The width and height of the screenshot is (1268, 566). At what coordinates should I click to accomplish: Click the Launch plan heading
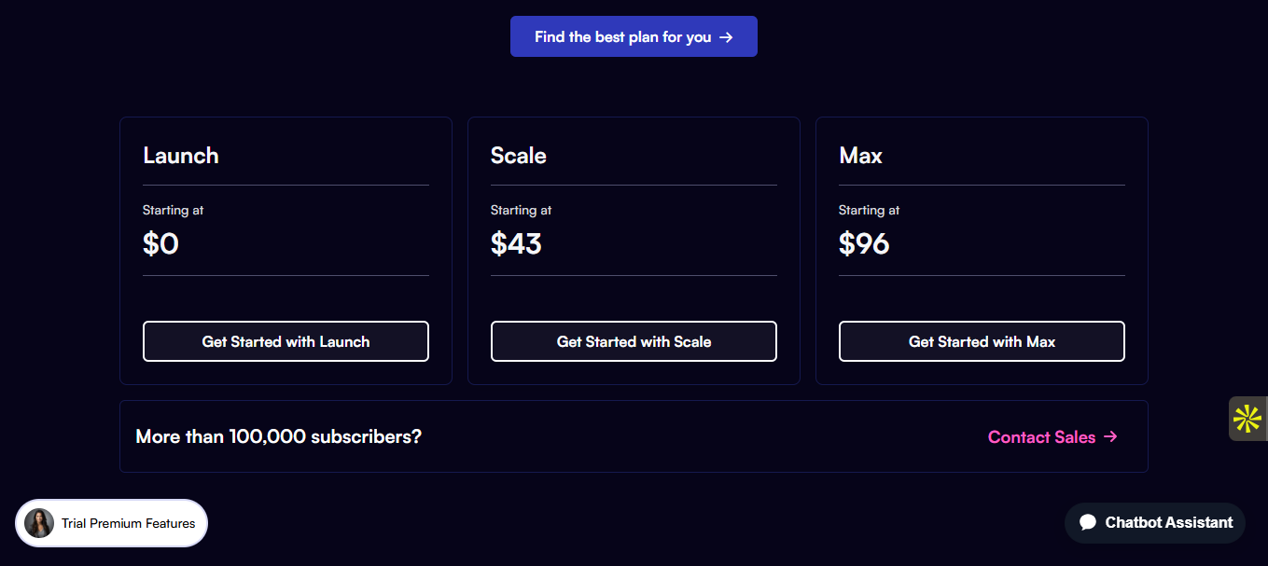click(181, 156)
